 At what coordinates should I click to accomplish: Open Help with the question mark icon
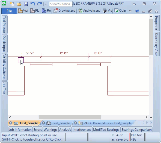[x=137, y=11]
